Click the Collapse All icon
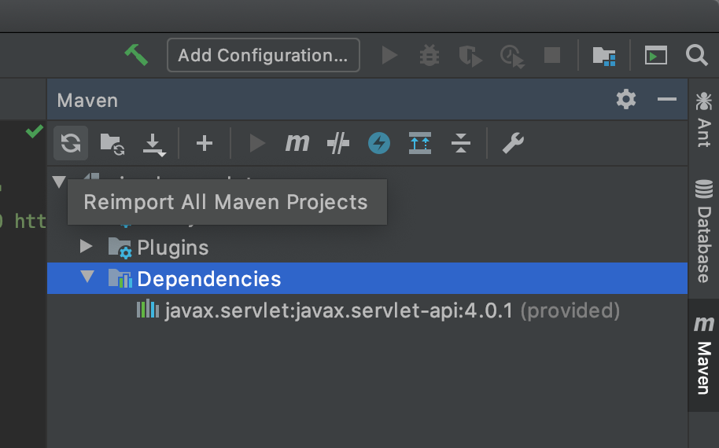 point(461,143)
